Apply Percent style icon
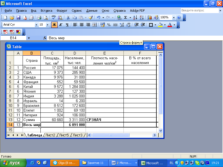The height and width of the screenshot is (167, 223). point(109,25)
